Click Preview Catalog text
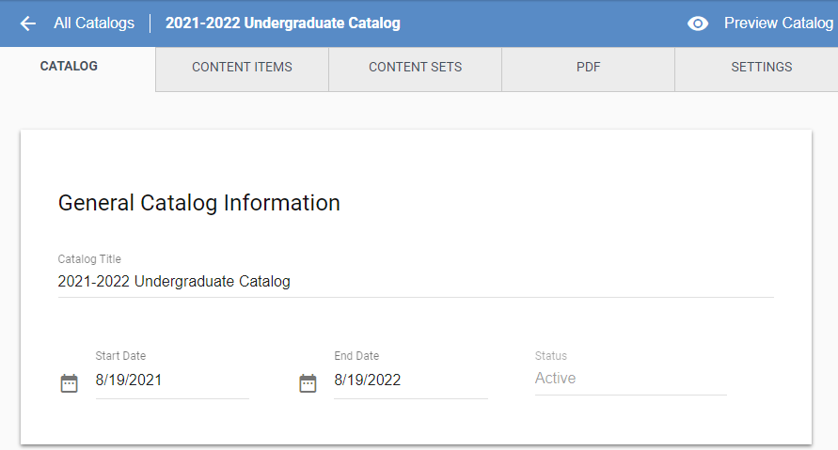 coord(778,23)
